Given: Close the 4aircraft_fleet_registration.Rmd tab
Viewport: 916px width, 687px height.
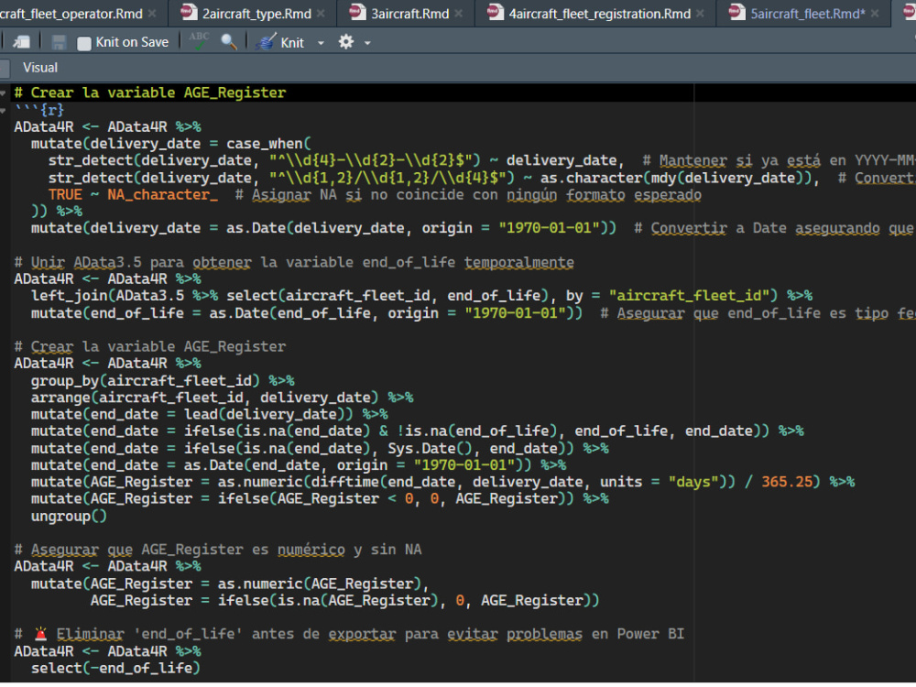Looking at the screenshot, I should (700, 13).
